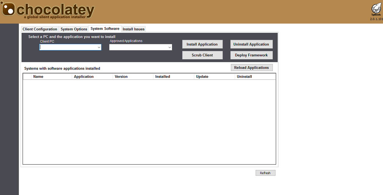Click the Installed column header
Image resolution: width=383 pixels, height=195 pixels.
[173, 77]
